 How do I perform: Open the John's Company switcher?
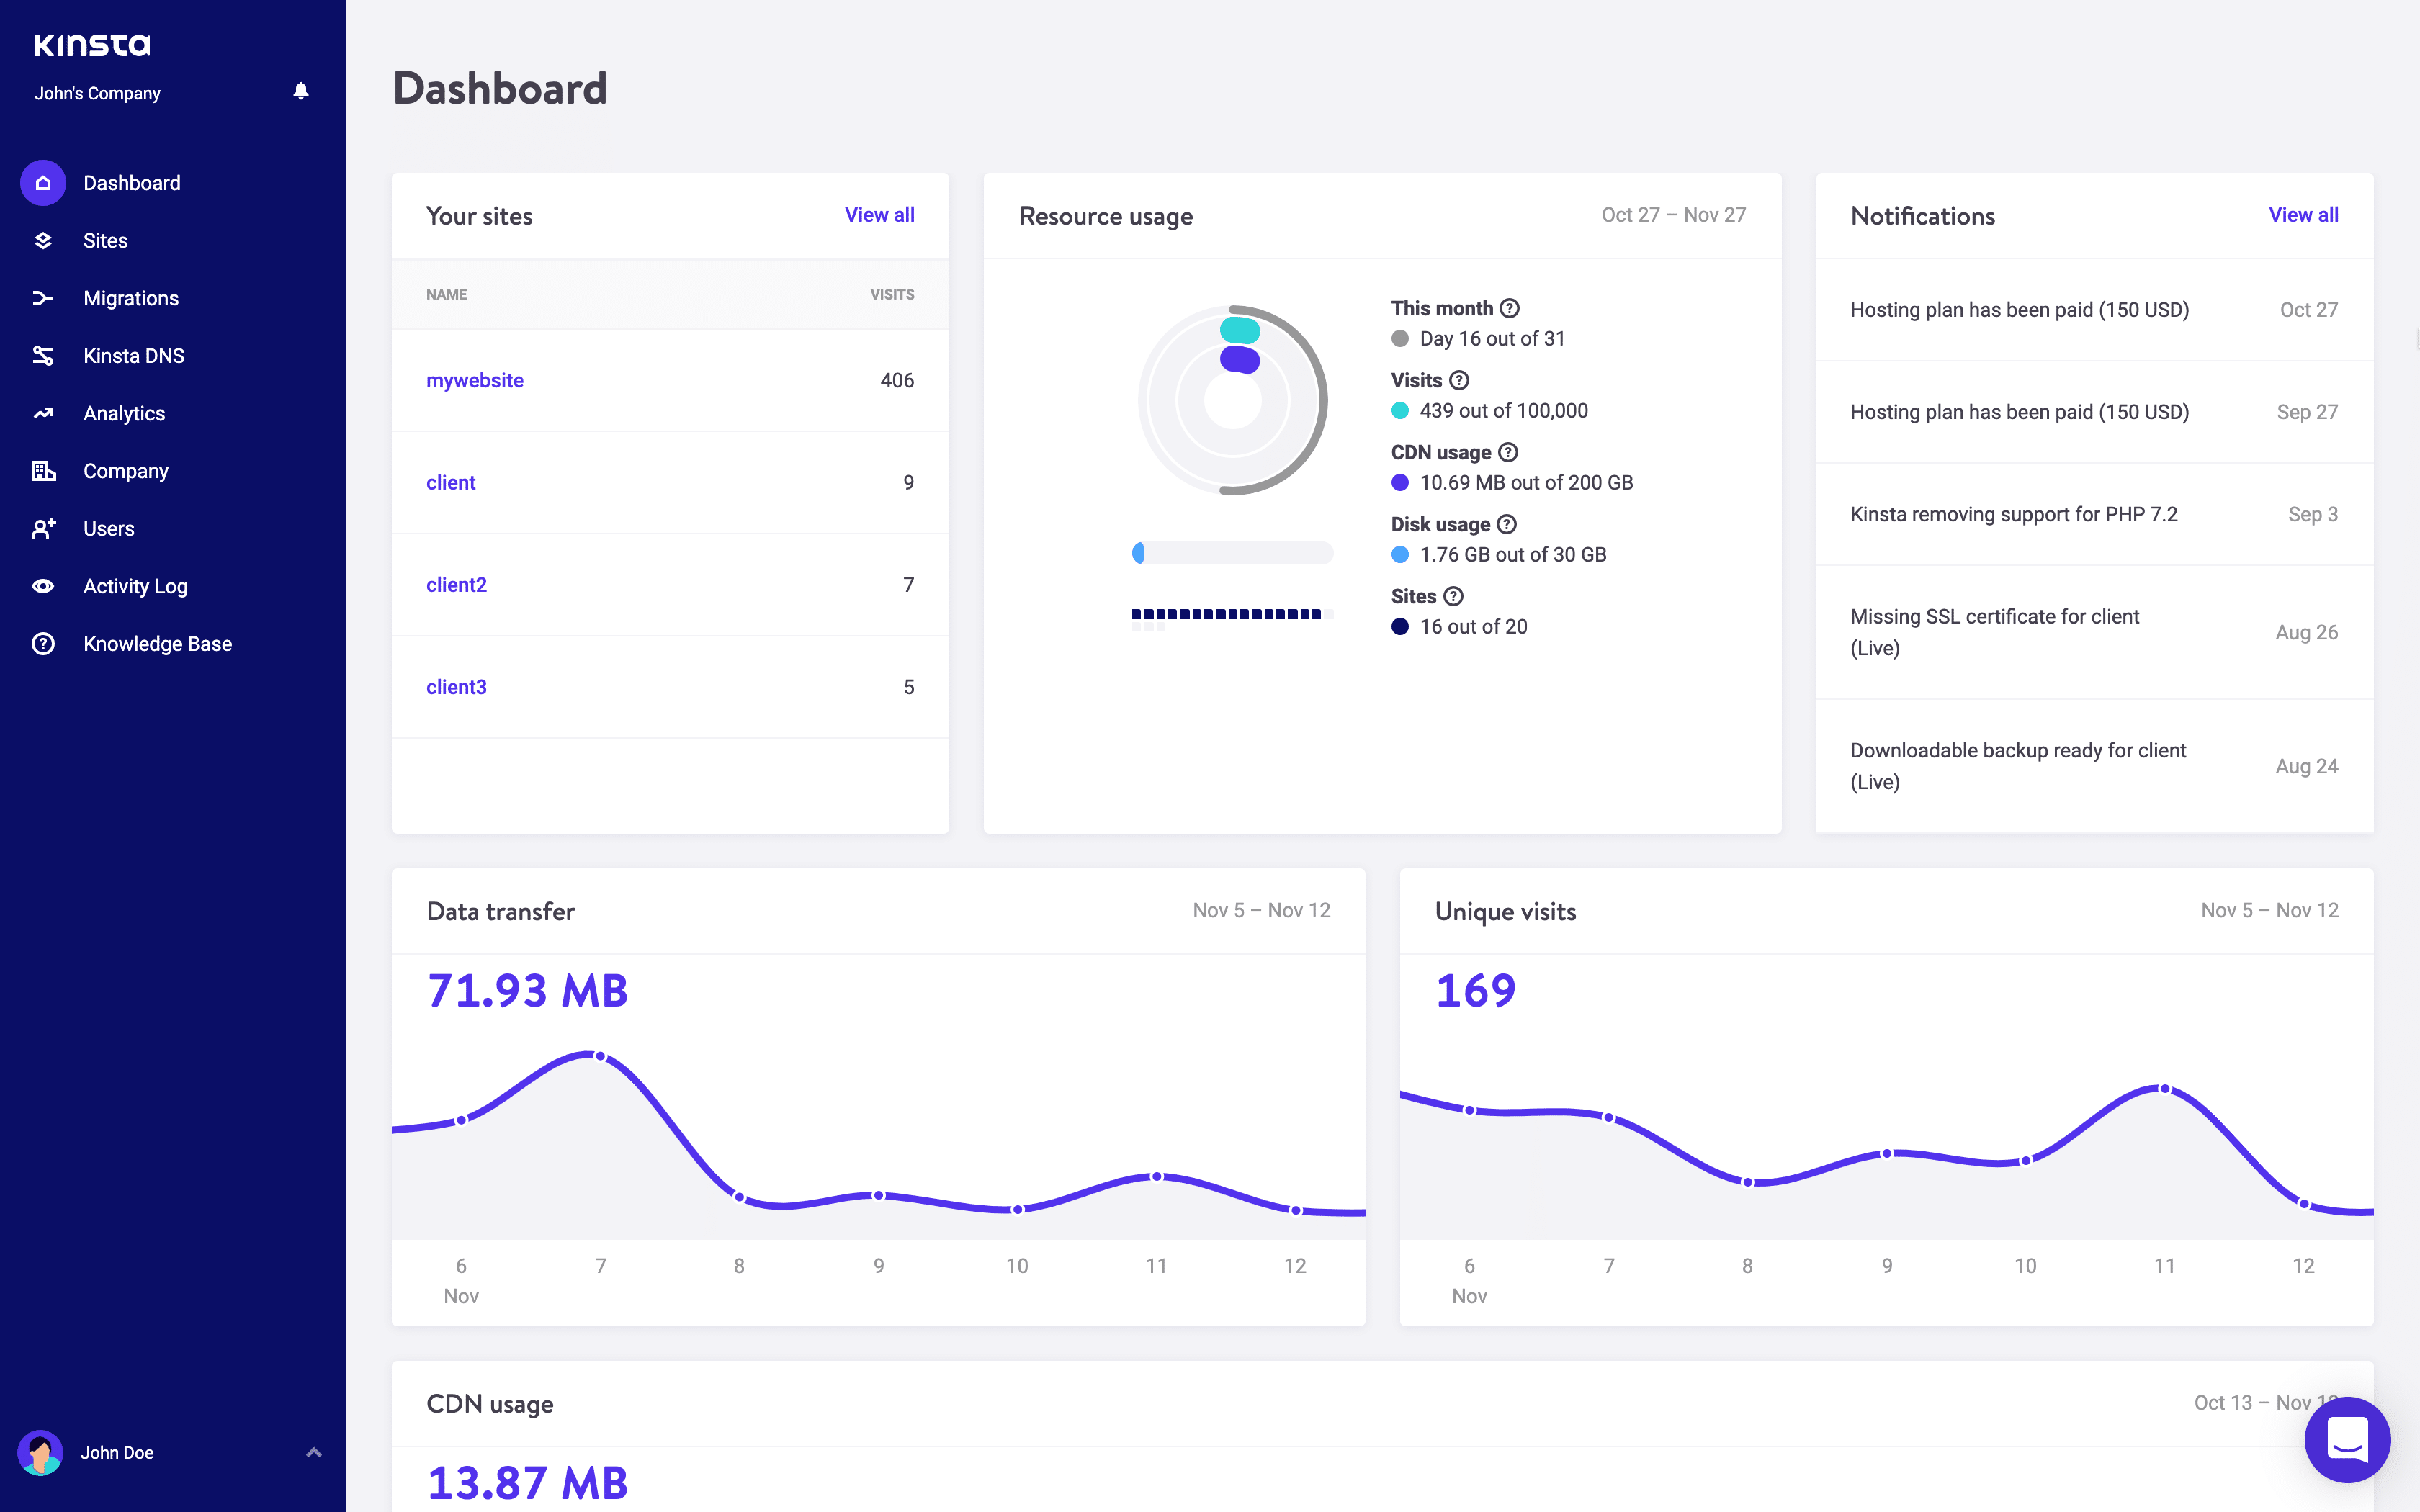click(97, 93)
